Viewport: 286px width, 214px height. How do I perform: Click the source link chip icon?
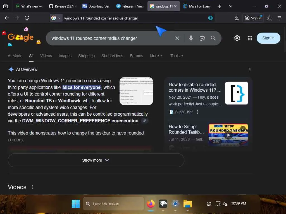(145, 121)
